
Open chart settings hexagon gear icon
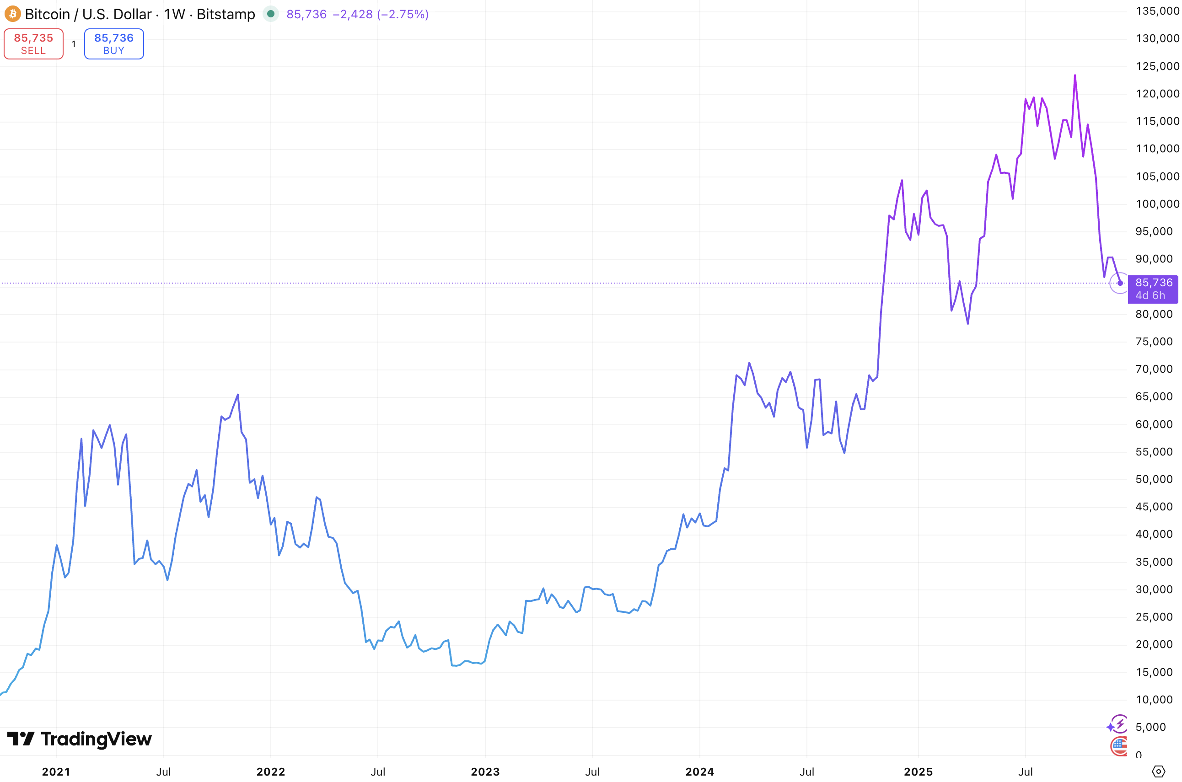pyautogui.click(x=1158, y=771)
